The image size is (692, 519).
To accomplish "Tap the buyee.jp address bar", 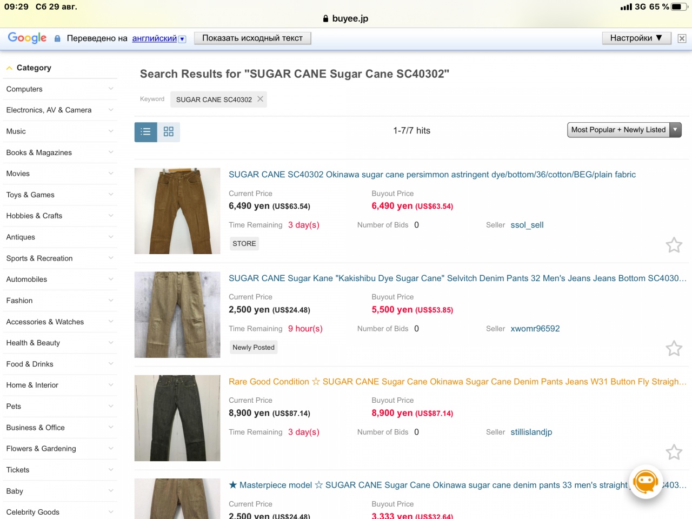I will click(346, 18).
